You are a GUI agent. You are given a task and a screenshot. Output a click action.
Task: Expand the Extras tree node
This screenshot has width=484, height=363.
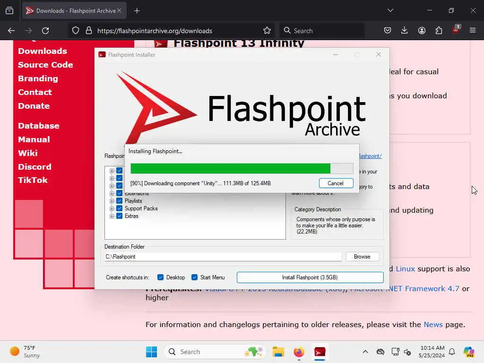112,216
